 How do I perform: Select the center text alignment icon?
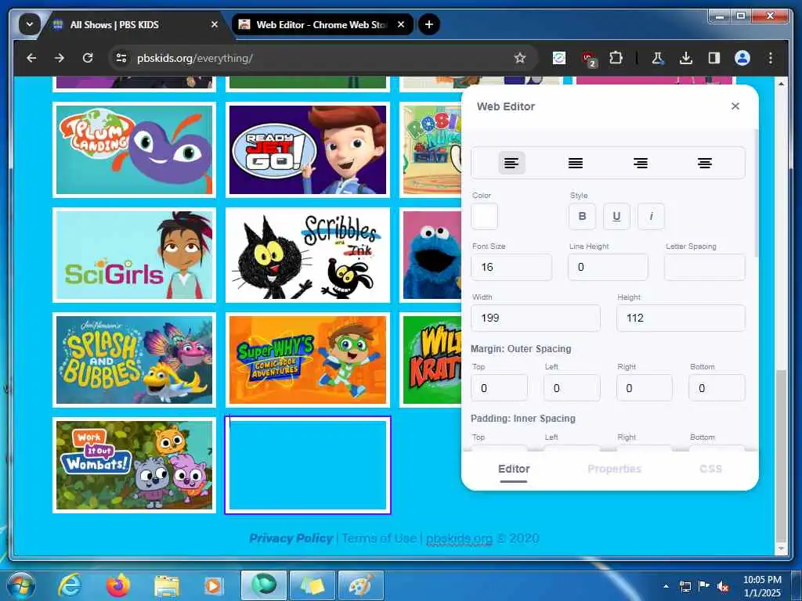pos(705,163)
